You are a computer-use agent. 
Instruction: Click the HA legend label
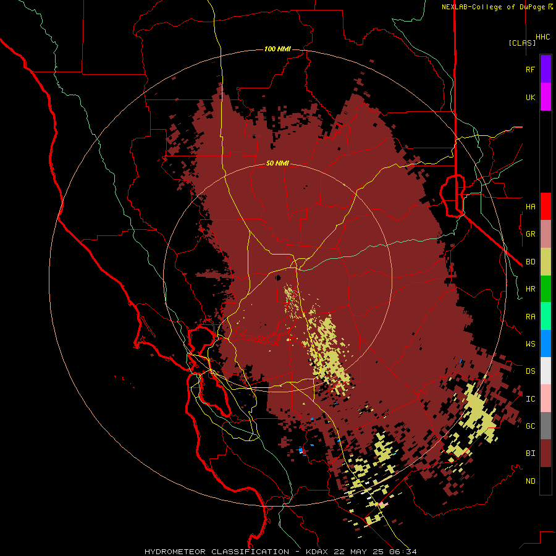(x=530, y=206)
